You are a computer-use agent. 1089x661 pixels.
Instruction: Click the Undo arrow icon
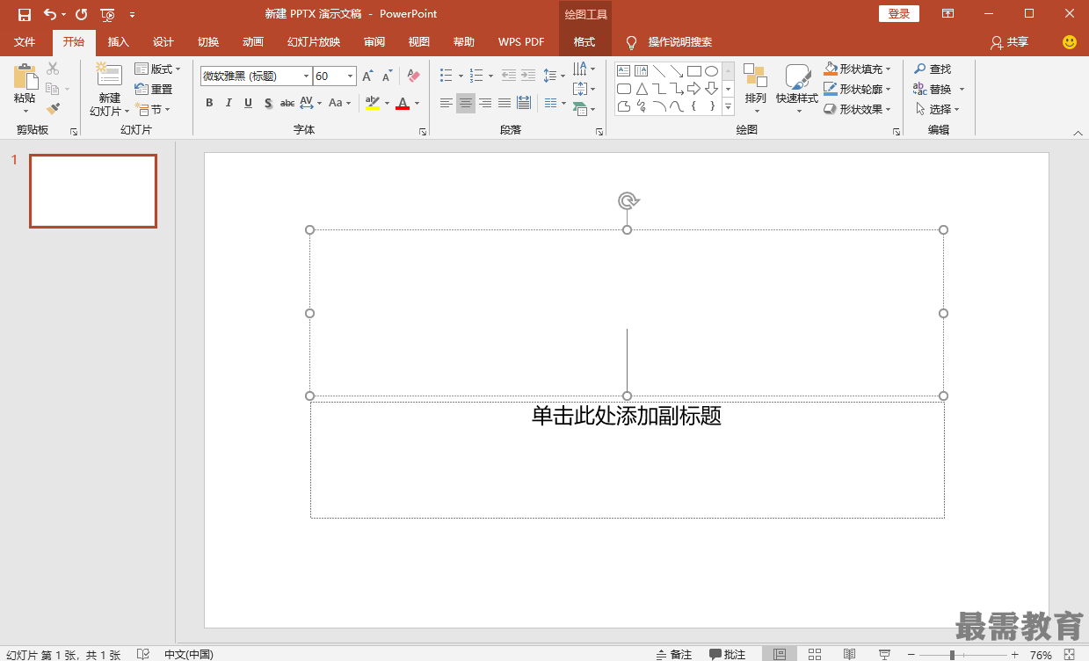click(50, 14)
